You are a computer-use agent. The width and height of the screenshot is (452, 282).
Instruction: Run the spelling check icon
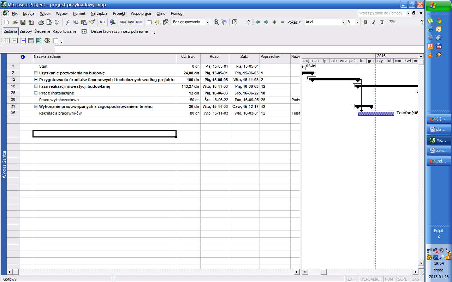tap(57, 22)
